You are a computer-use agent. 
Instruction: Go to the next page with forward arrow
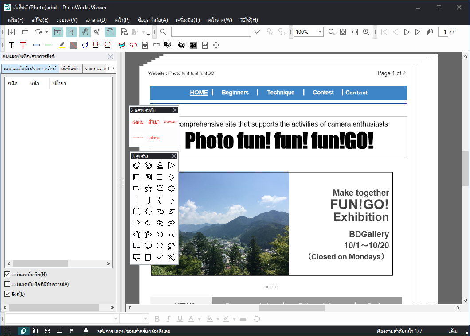pos(407,31)
